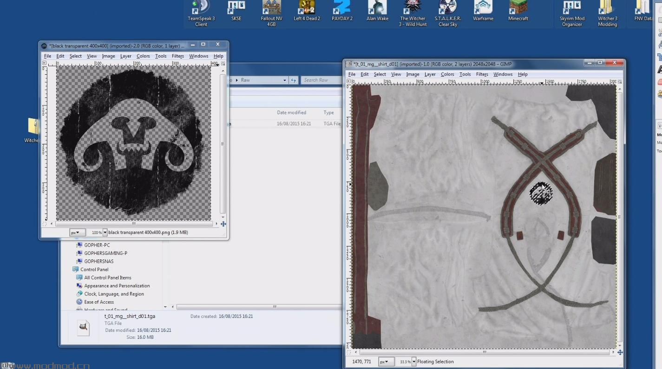The image size is (662, 369).
Task: Open Layer menu in small GIMP window
Action: [x=126, y=56]
